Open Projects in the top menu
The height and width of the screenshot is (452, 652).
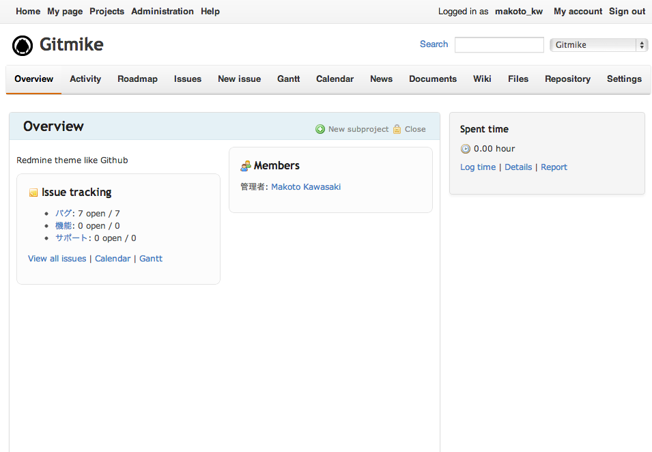pyautogui.click(x=107, y=11)
